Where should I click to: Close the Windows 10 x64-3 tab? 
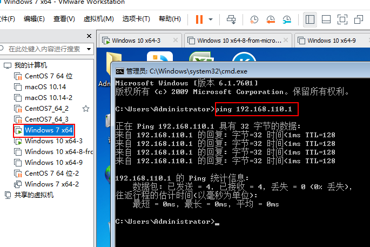click(x=176, y=40)
